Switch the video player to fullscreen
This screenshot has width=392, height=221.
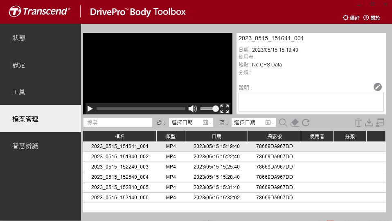point(225,109)
